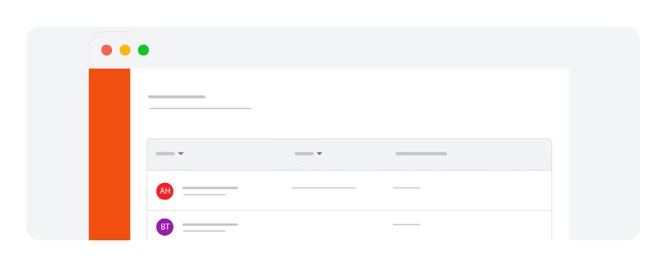Viewport: 667px width, 267px height.
Task: Click the third column header label
Action: click(x=421, y=154)
